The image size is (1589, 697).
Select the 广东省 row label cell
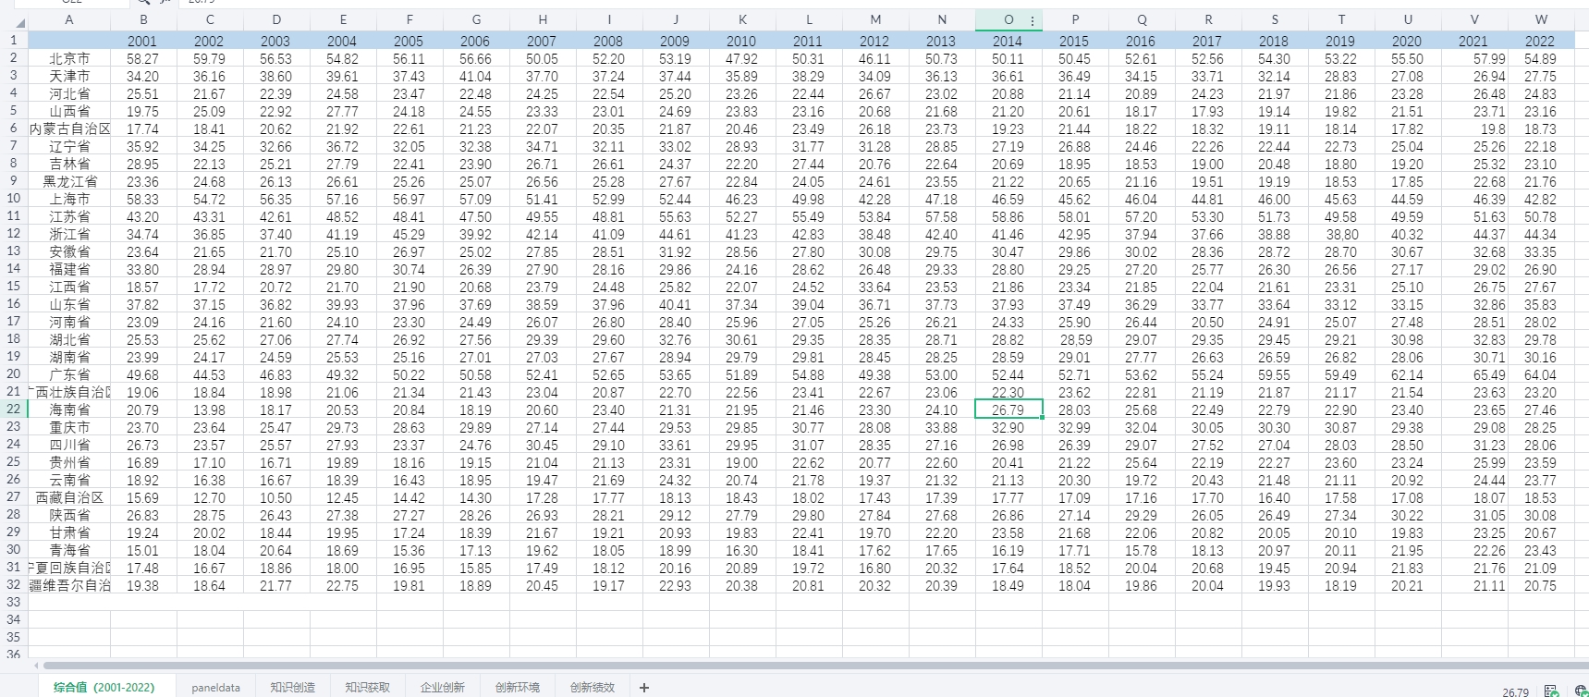click(69, 374)
